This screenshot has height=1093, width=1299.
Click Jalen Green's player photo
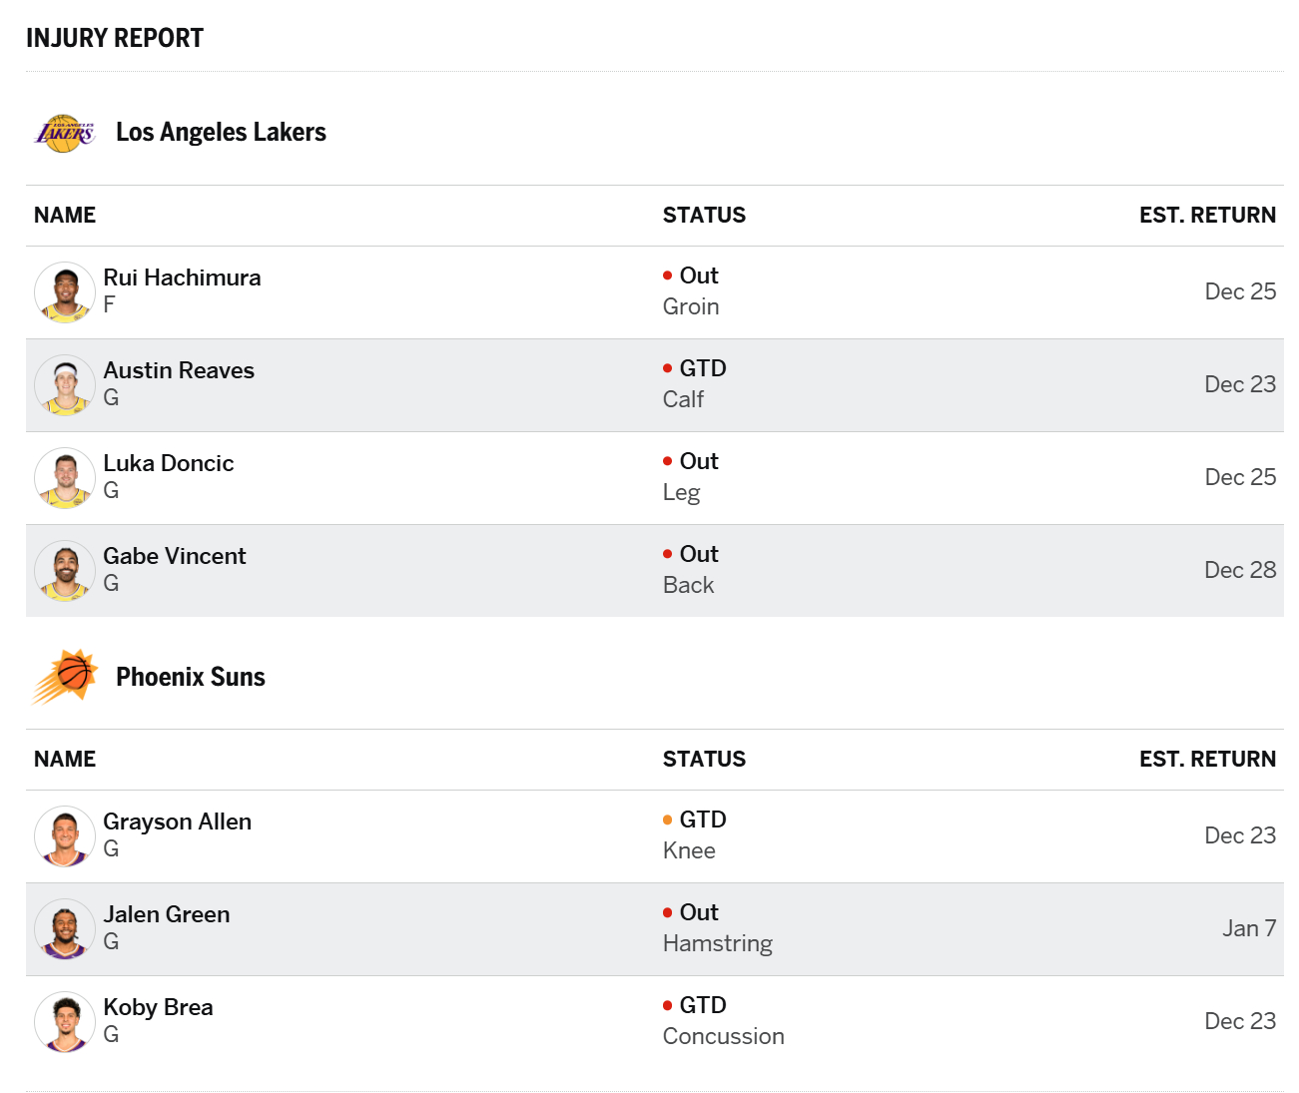[x=65, y=929]
